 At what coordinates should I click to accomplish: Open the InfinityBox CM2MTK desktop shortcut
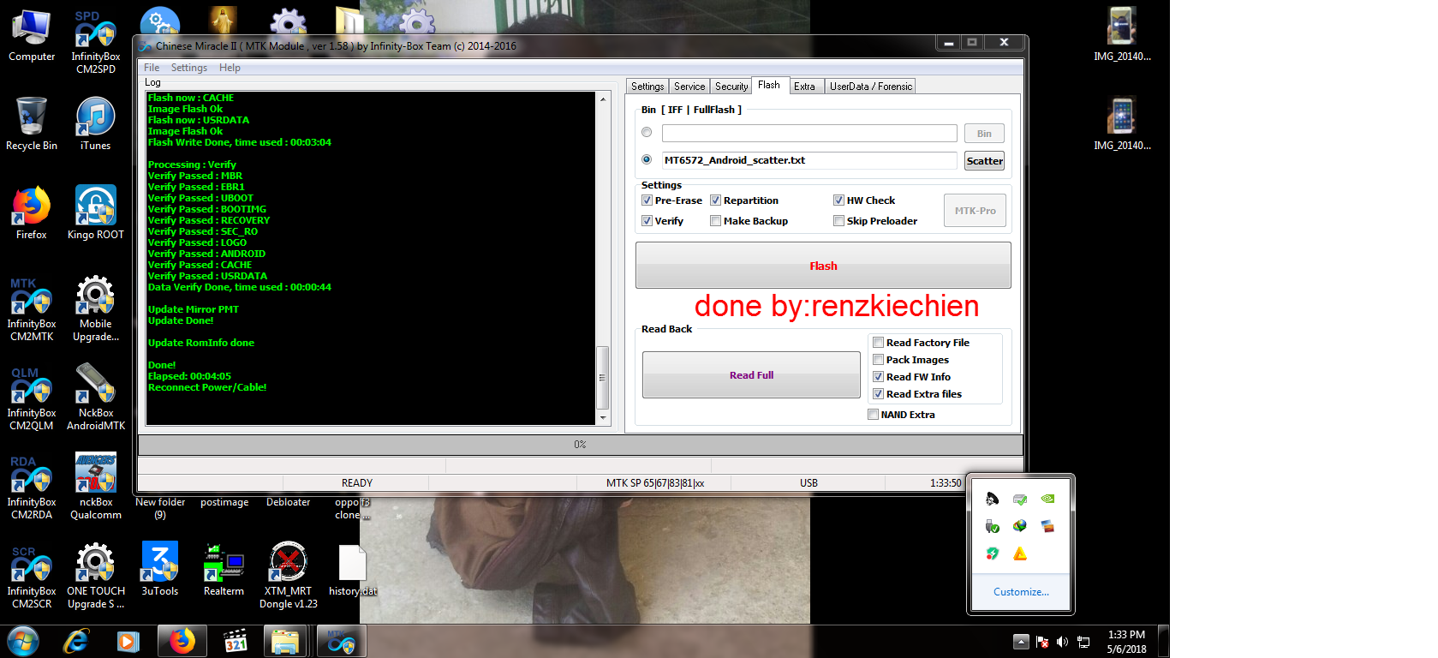(32, 309)
